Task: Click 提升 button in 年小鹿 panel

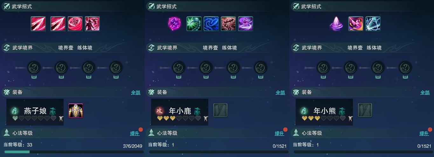Action: (279, 134)
